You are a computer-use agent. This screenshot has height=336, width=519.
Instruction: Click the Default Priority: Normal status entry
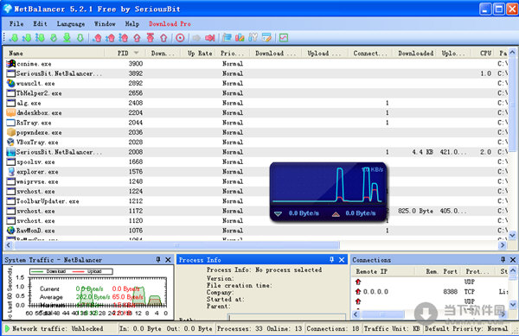(x=466, y=328)
